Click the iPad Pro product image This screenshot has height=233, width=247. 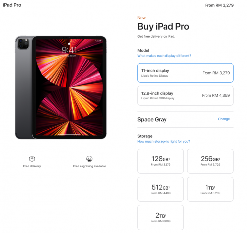[x=61, y=87]
